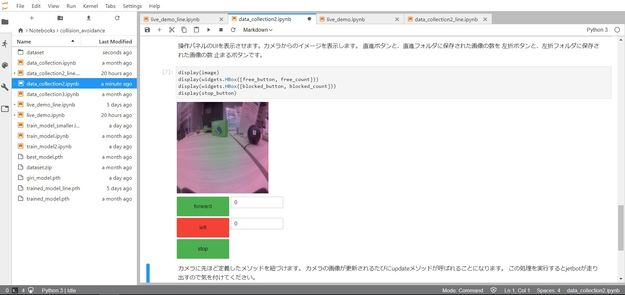Screen dimensions: 625x295
Task: Click 'Spaces: 4' in the status bar
Action: [548, 290]
